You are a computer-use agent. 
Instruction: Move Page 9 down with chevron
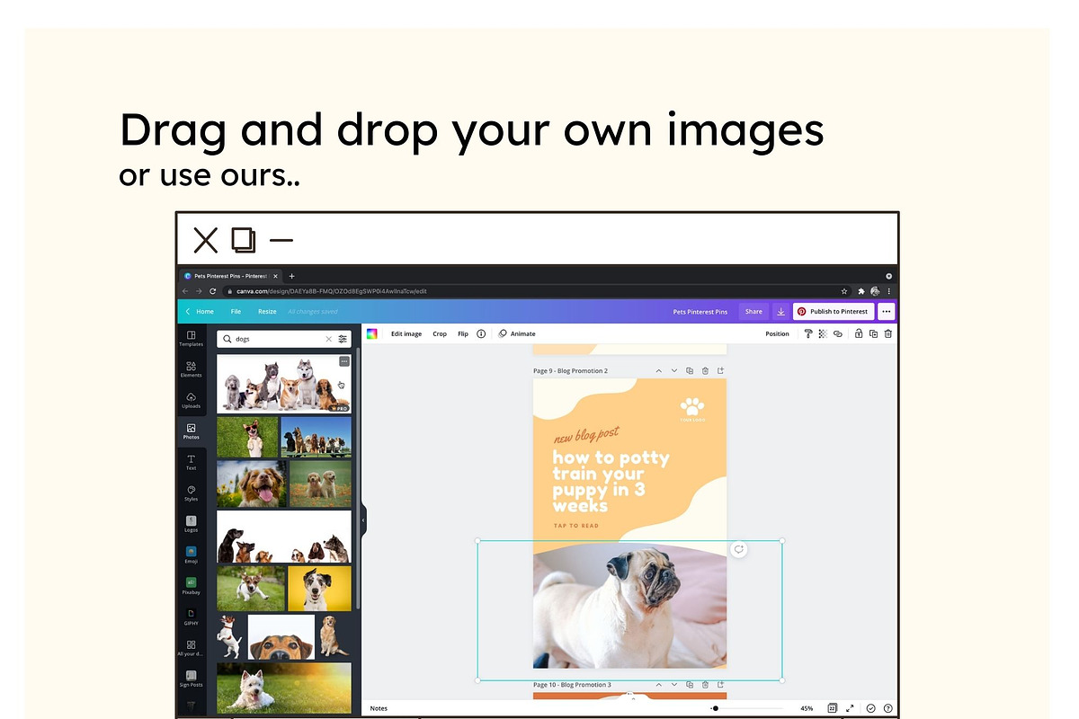[673, 370]
